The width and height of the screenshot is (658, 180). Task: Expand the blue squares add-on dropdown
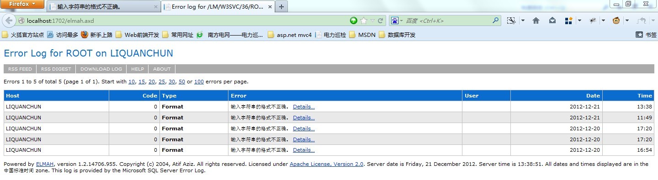pos(579,21)
